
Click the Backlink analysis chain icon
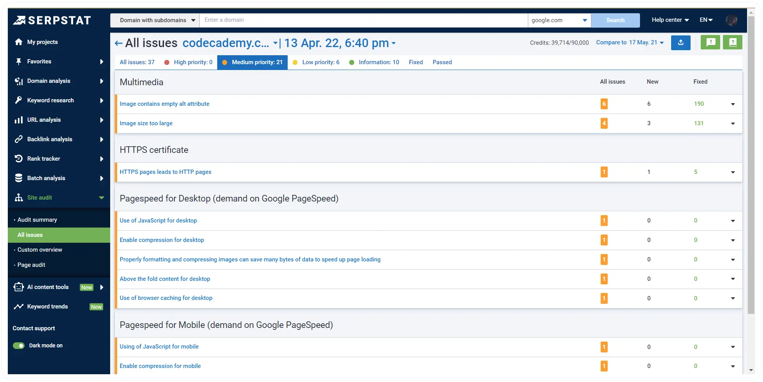(19, 139)
